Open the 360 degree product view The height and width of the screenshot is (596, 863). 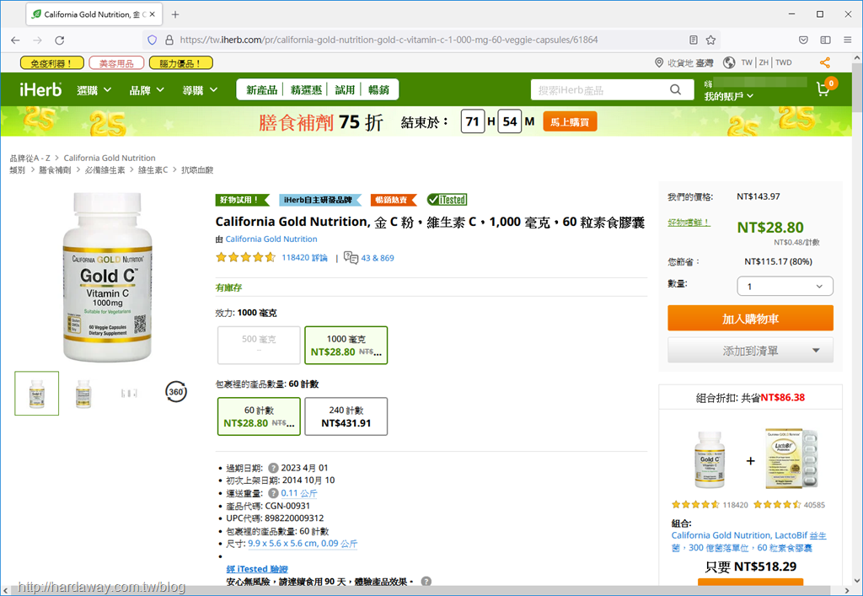tap(176, 392)
